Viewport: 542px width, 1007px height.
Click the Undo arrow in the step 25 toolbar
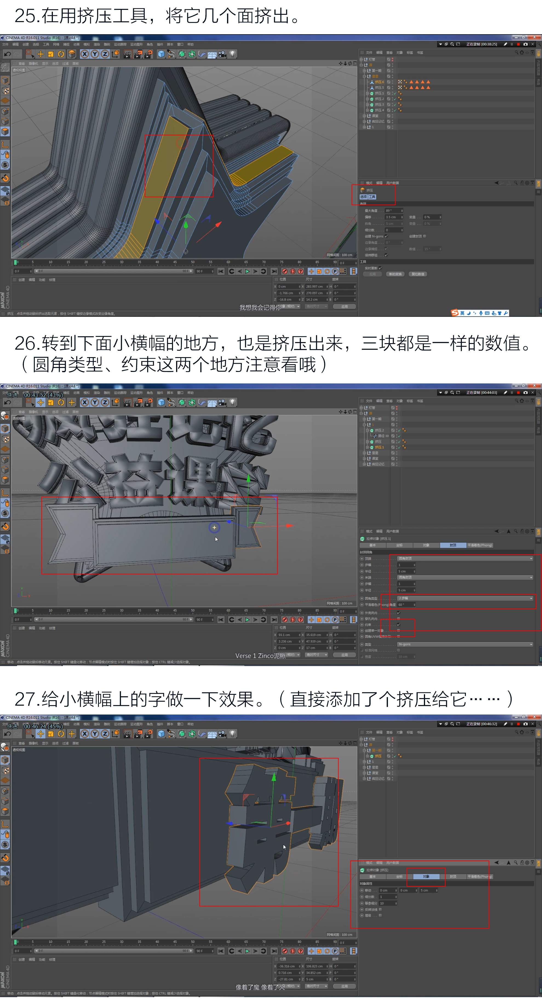tap(7, 54)
